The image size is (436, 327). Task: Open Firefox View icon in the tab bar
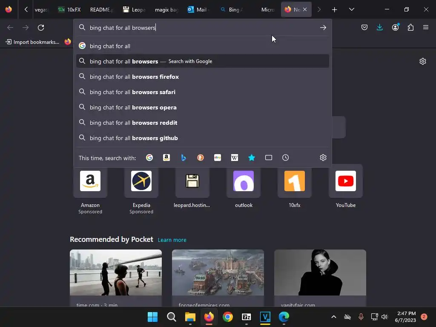point(9,9)
